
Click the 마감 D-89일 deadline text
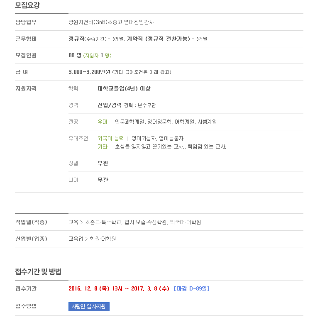(x=192, y=288)
